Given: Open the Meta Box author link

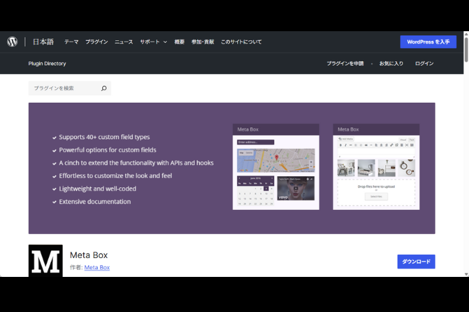Looking at the screenshot, I should [97, 267].
